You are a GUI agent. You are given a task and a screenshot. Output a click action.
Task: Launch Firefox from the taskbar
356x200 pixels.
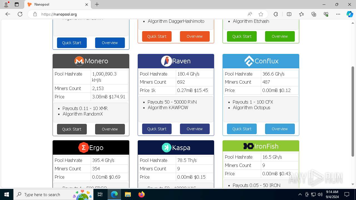[x=141, y=194]
